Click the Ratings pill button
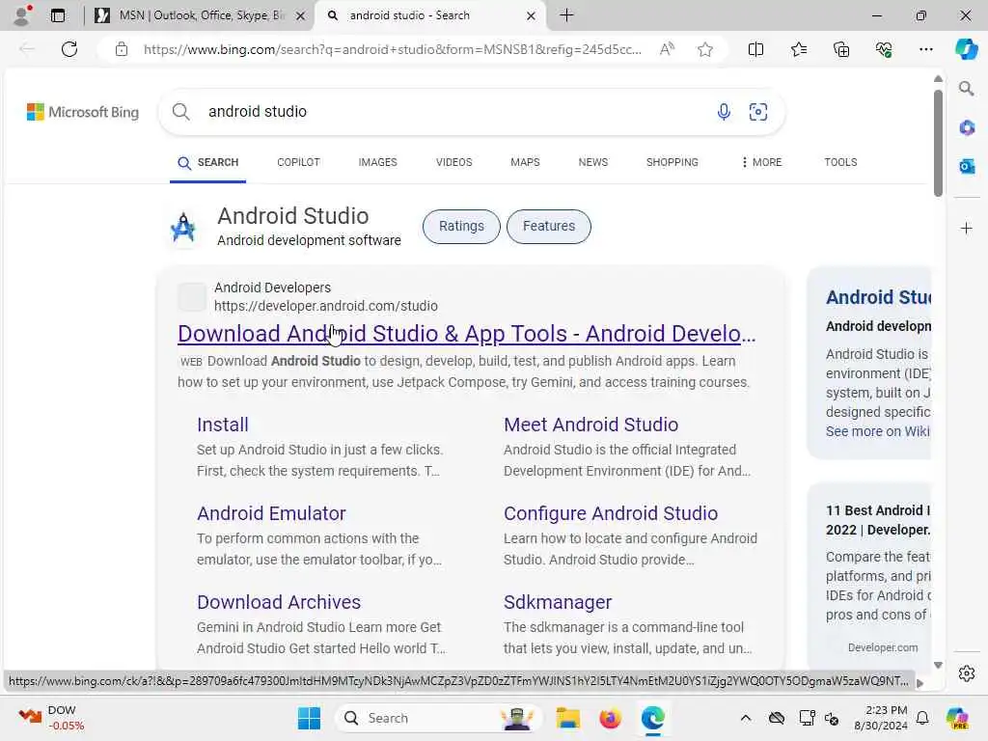This screenshot has height=741, width=988. pos(461,226)
